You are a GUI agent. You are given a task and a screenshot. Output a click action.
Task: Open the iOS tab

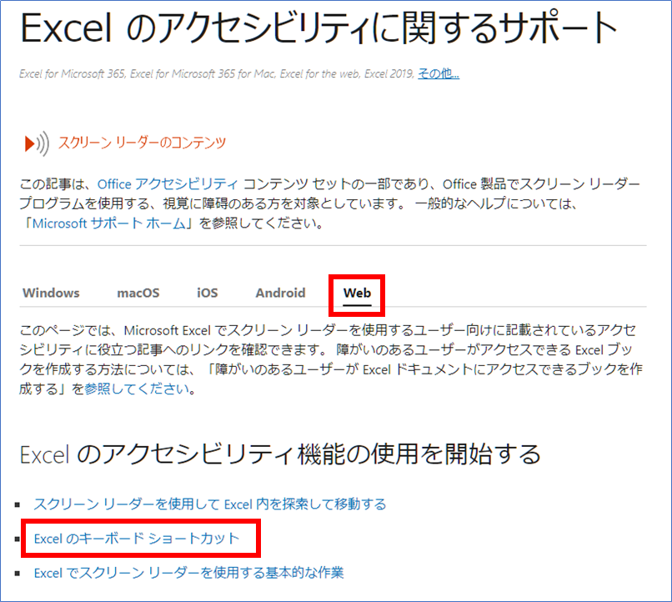pyautogui.click(x=207, y=293)
